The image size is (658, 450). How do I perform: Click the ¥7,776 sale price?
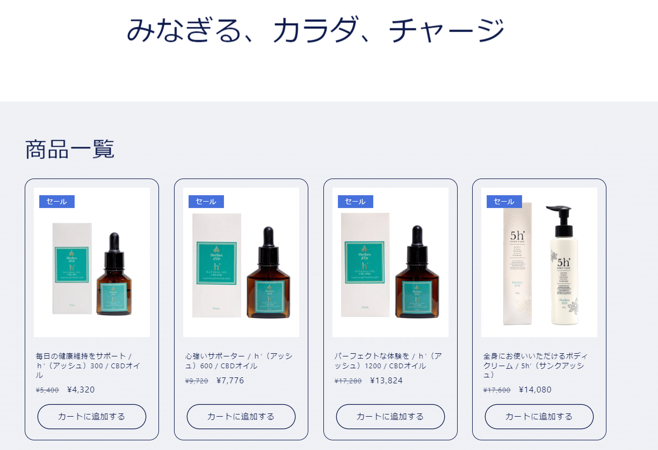coord(230,381)
